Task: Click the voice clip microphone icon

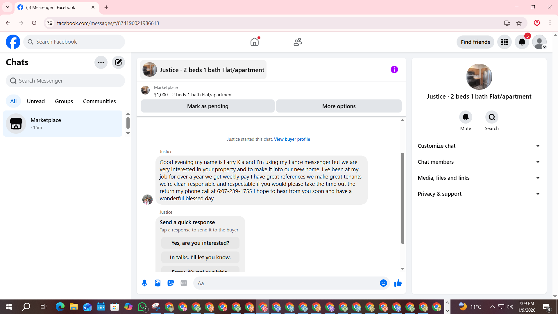Action: [x=144, y=283]
